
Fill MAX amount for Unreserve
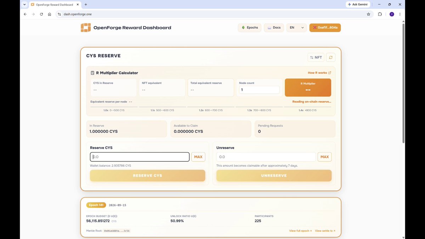(x=324, y=157)
